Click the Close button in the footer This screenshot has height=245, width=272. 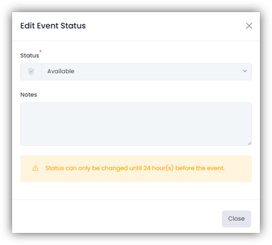236,219
